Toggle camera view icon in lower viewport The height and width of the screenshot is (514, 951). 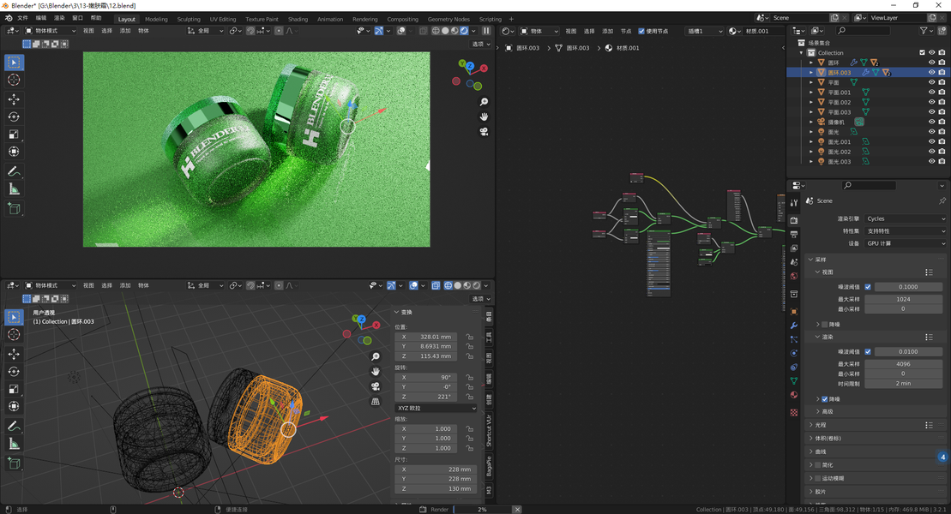pos(376,386)
